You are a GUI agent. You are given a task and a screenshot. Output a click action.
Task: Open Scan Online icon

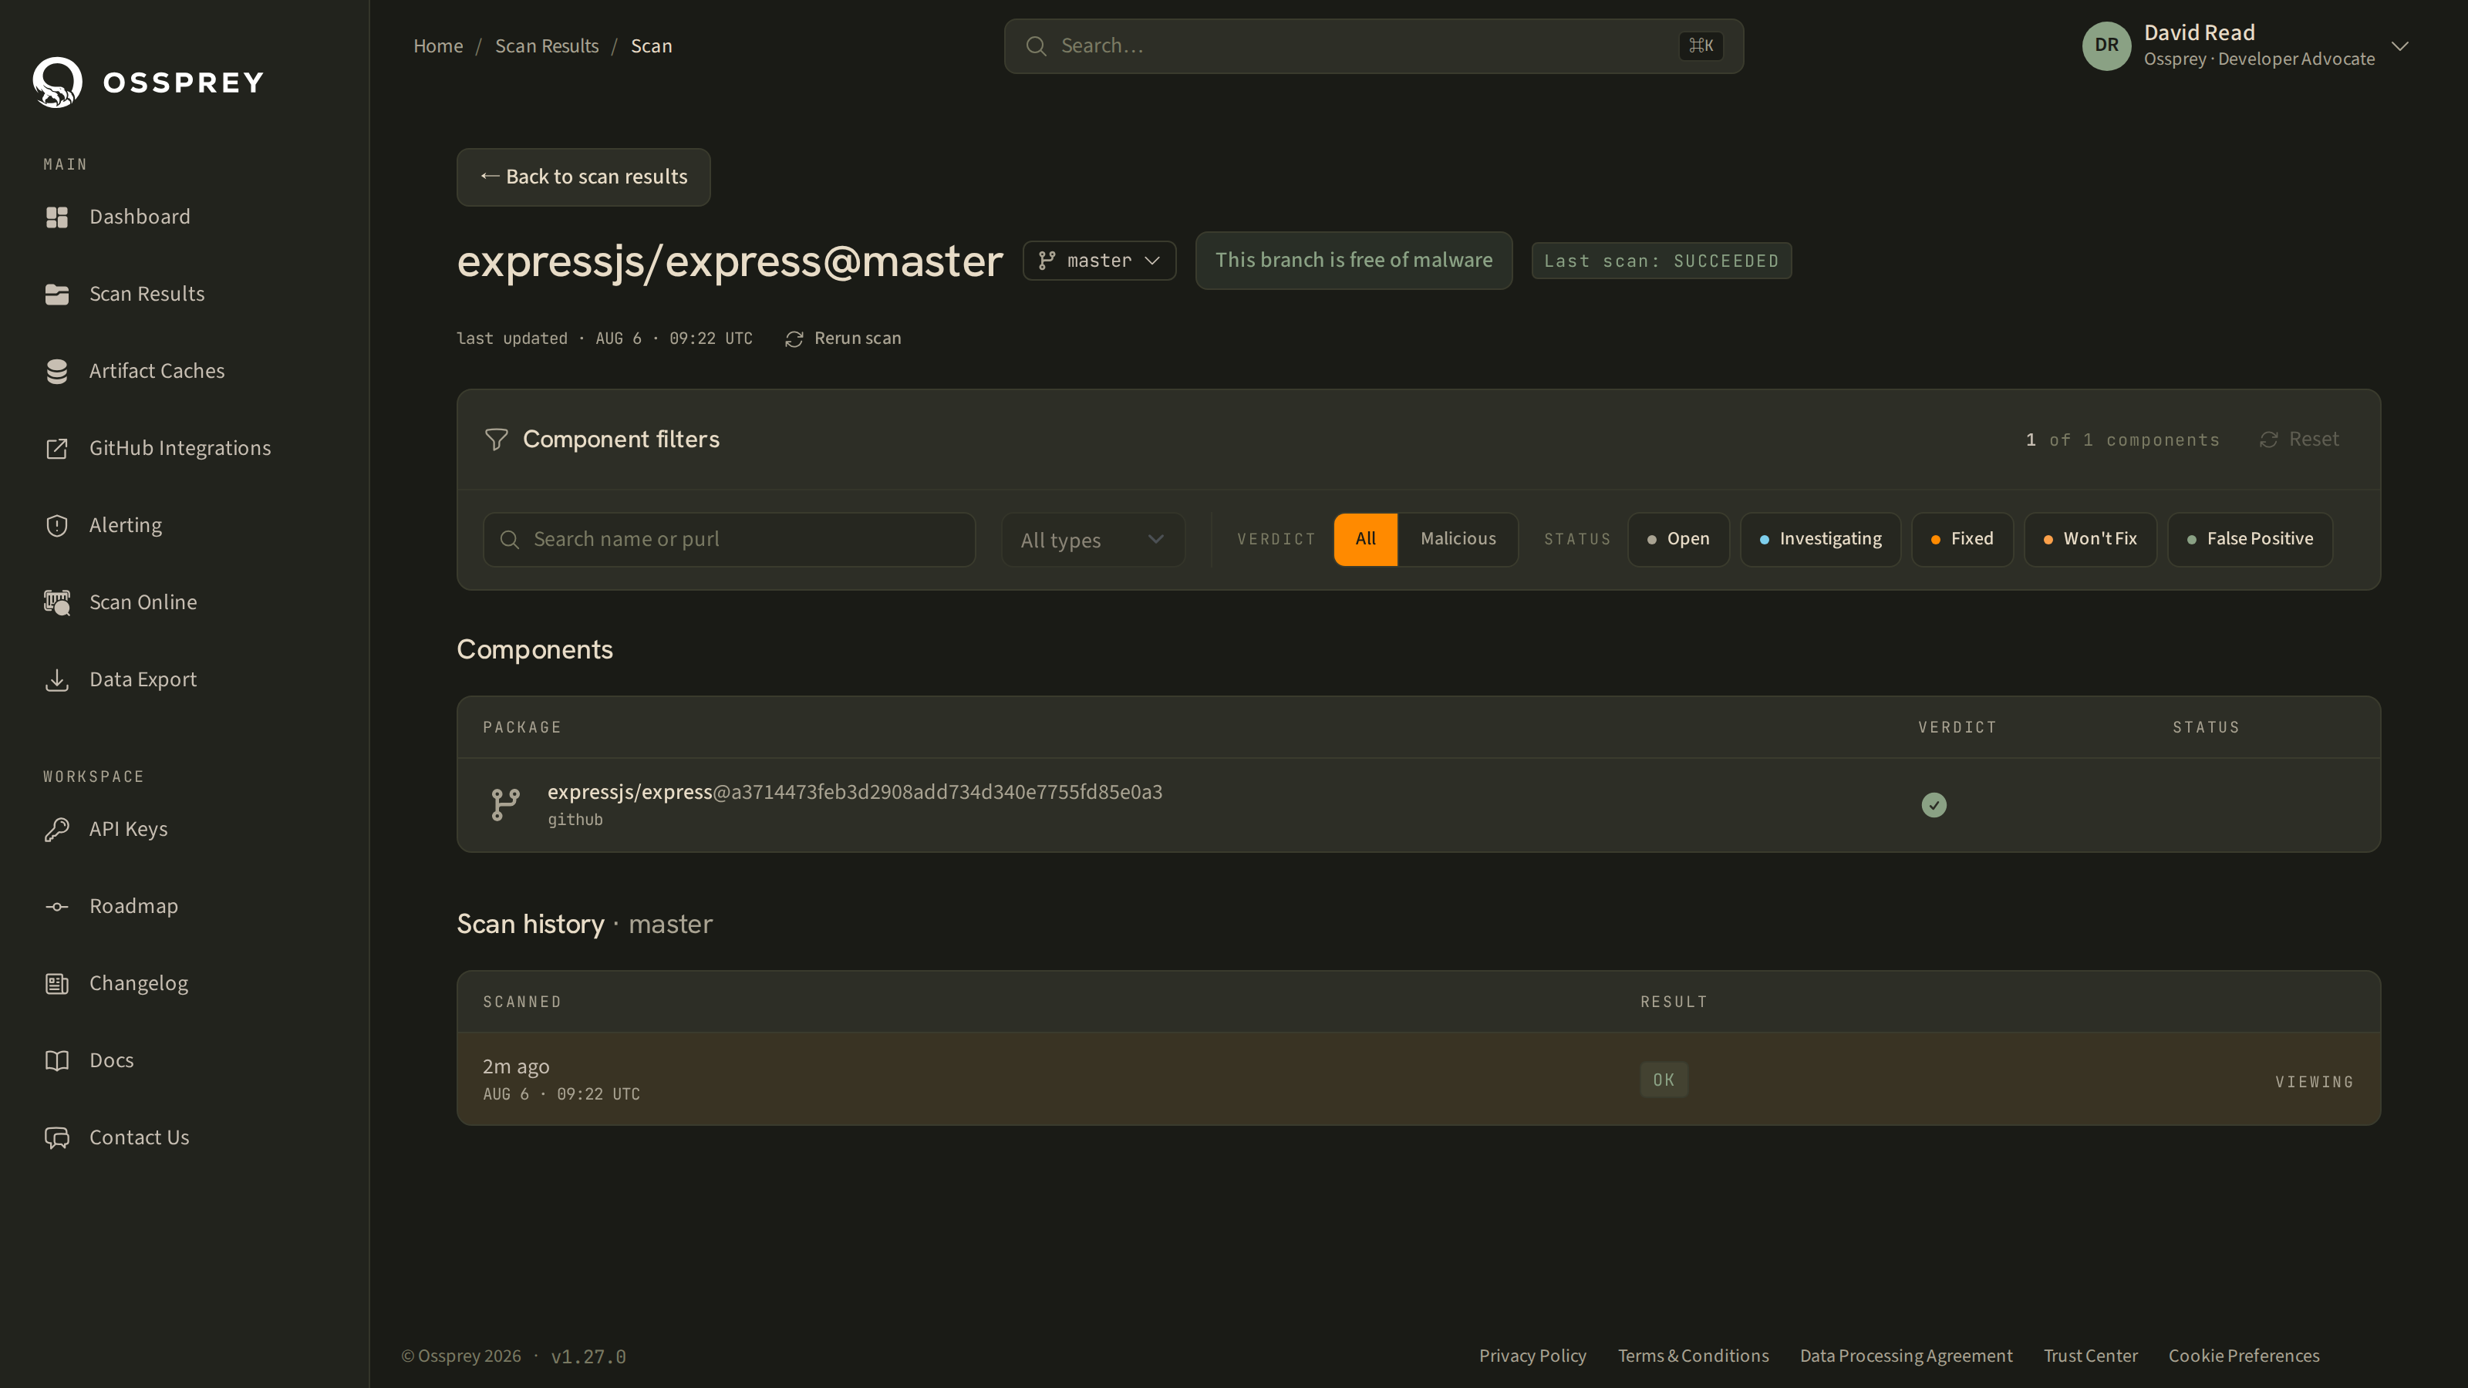click(56, 602)
